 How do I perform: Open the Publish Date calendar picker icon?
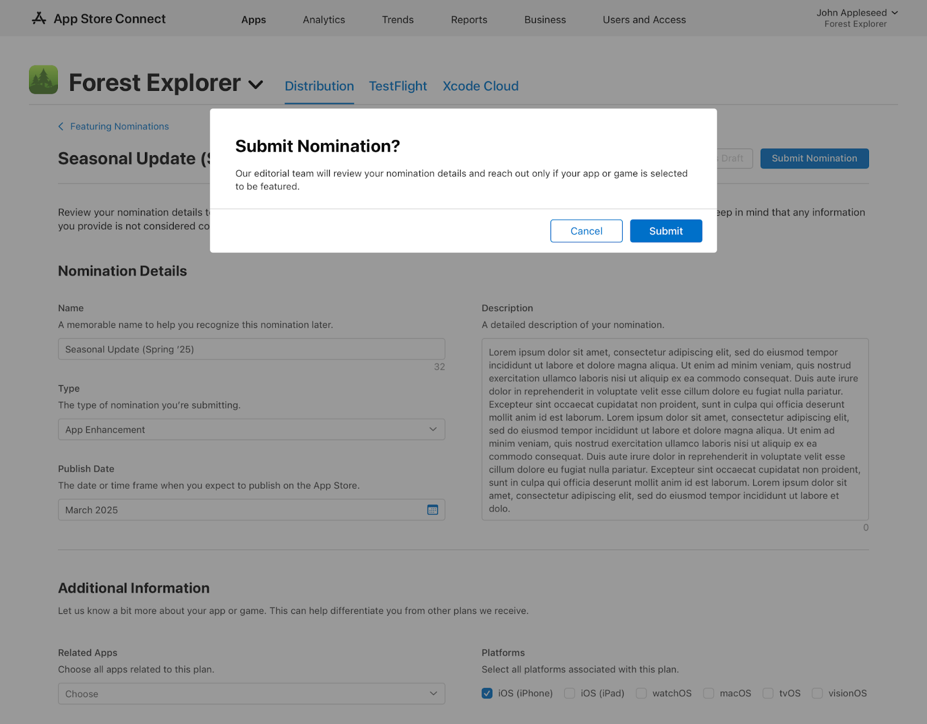point(433,510)
